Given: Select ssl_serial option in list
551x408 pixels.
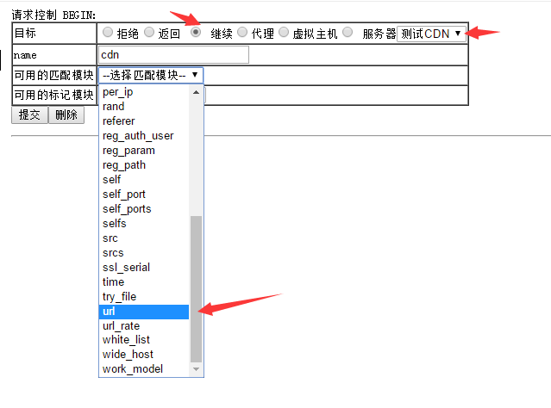Looking at the screenshot, I should coord(144,267).
